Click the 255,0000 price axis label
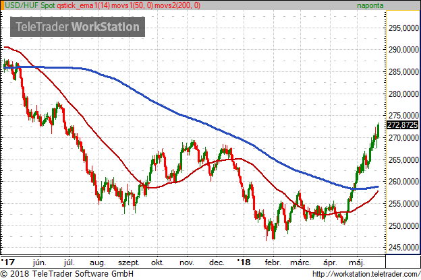421x280 pixels. 403,204
